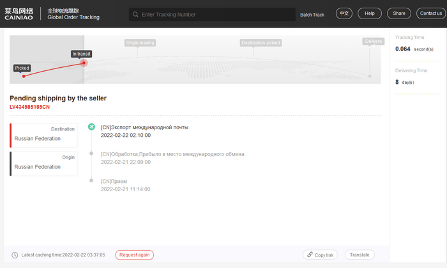Viewport: 447px width, 268px height.
Task: Focus the Enter Tracking Number field
Action: coord(212,14)
